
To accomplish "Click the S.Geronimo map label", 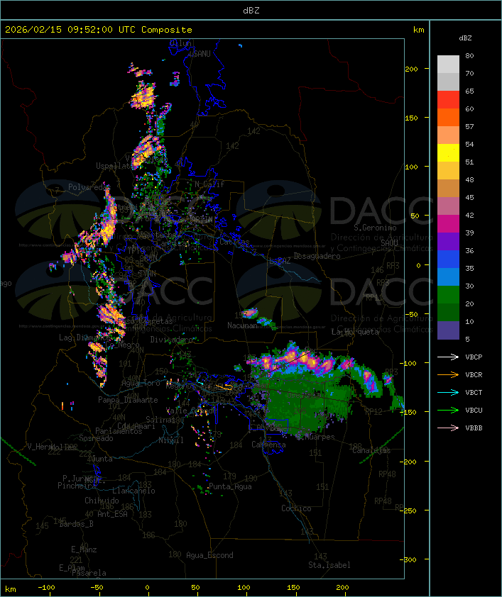I will click(375, 228).
